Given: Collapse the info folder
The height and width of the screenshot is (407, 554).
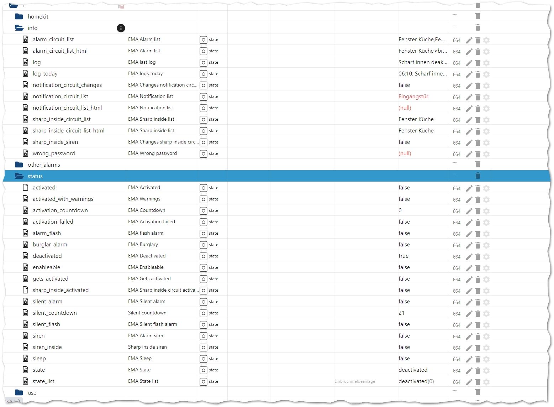Looking at the screenshot, I should [x=19, y=28].
